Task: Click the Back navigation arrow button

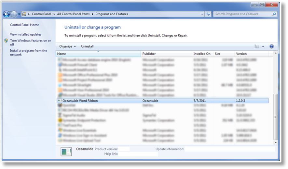Action: tap(6, 14)
